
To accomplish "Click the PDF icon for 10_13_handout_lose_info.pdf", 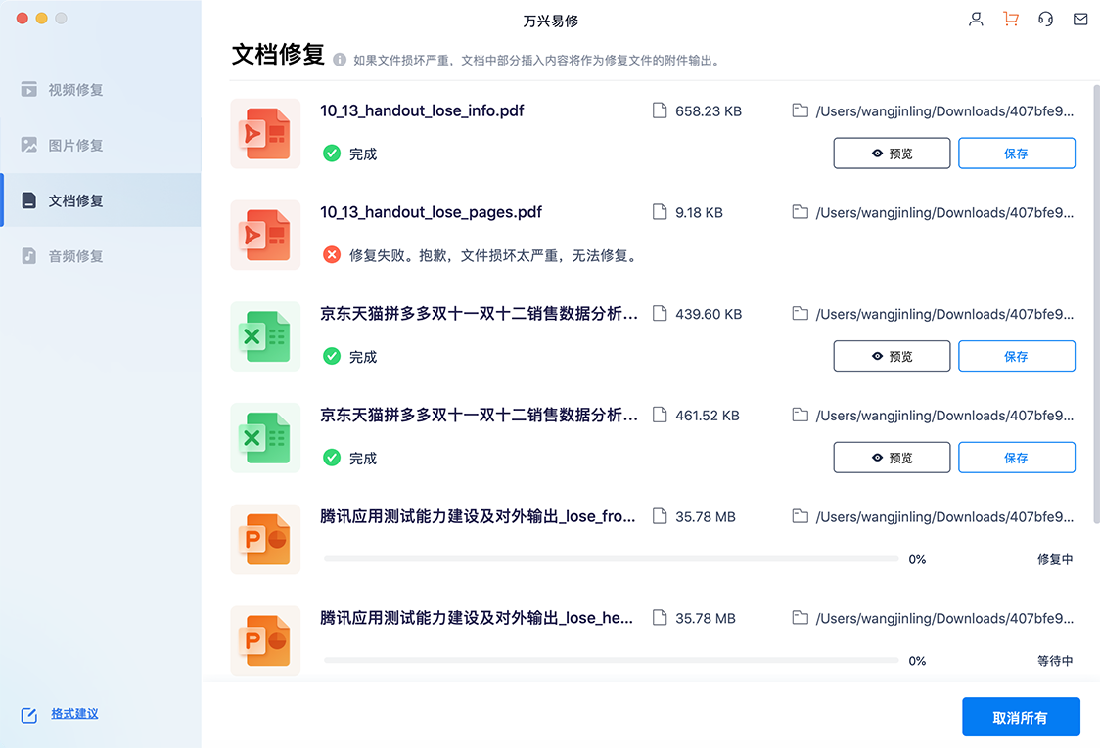I will tap(265, 133).
